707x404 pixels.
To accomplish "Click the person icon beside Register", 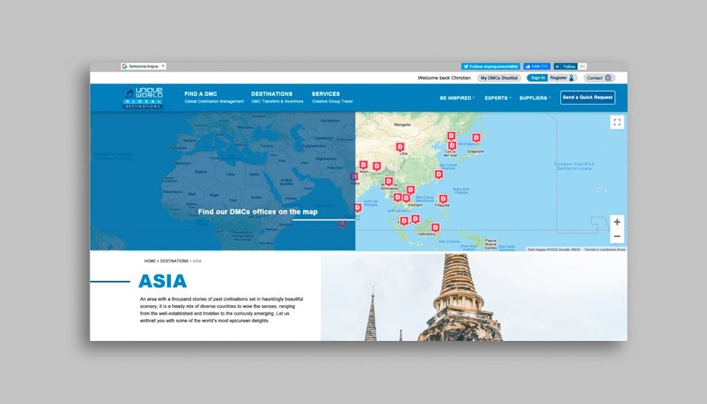I will 572,78.
